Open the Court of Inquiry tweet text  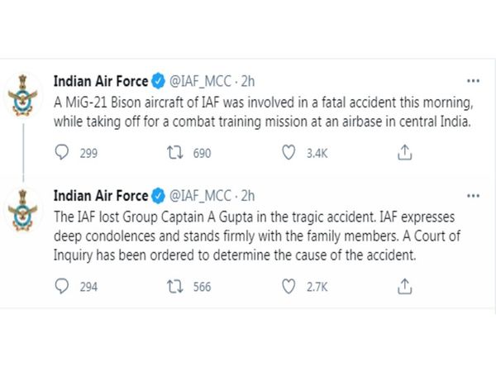pos(257,236)
